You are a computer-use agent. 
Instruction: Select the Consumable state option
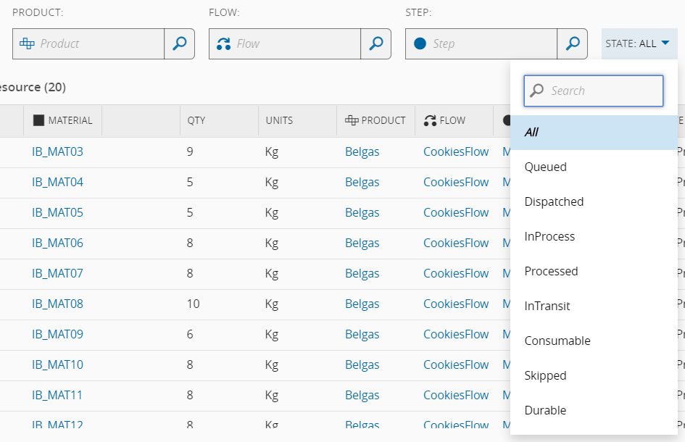point(557,341)
